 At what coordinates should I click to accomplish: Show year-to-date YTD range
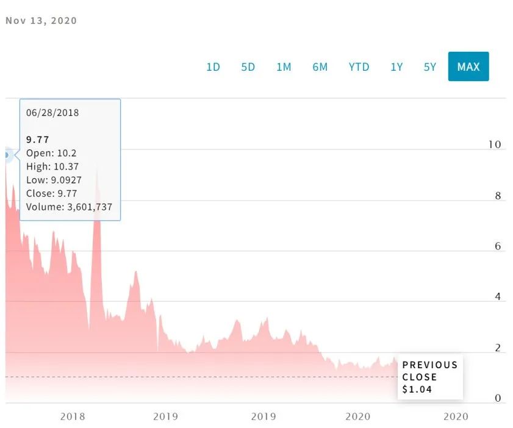click(359, 67)
